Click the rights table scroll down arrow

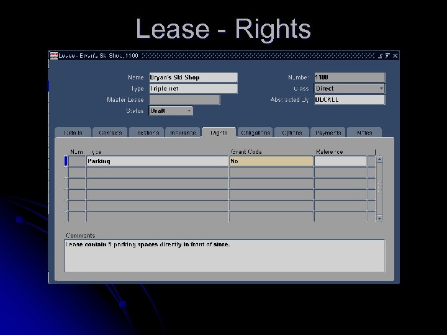379,219
